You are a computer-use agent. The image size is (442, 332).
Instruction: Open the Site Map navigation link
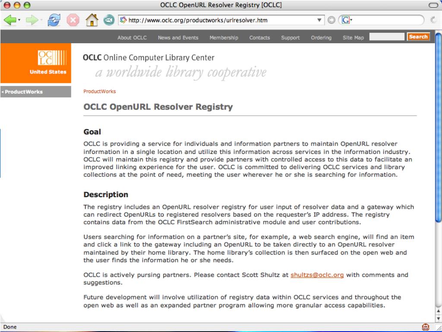coord(353,38)
